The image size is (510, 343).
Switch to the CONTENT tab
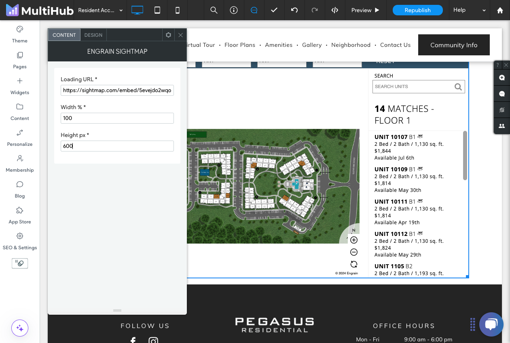pos(64,35)
